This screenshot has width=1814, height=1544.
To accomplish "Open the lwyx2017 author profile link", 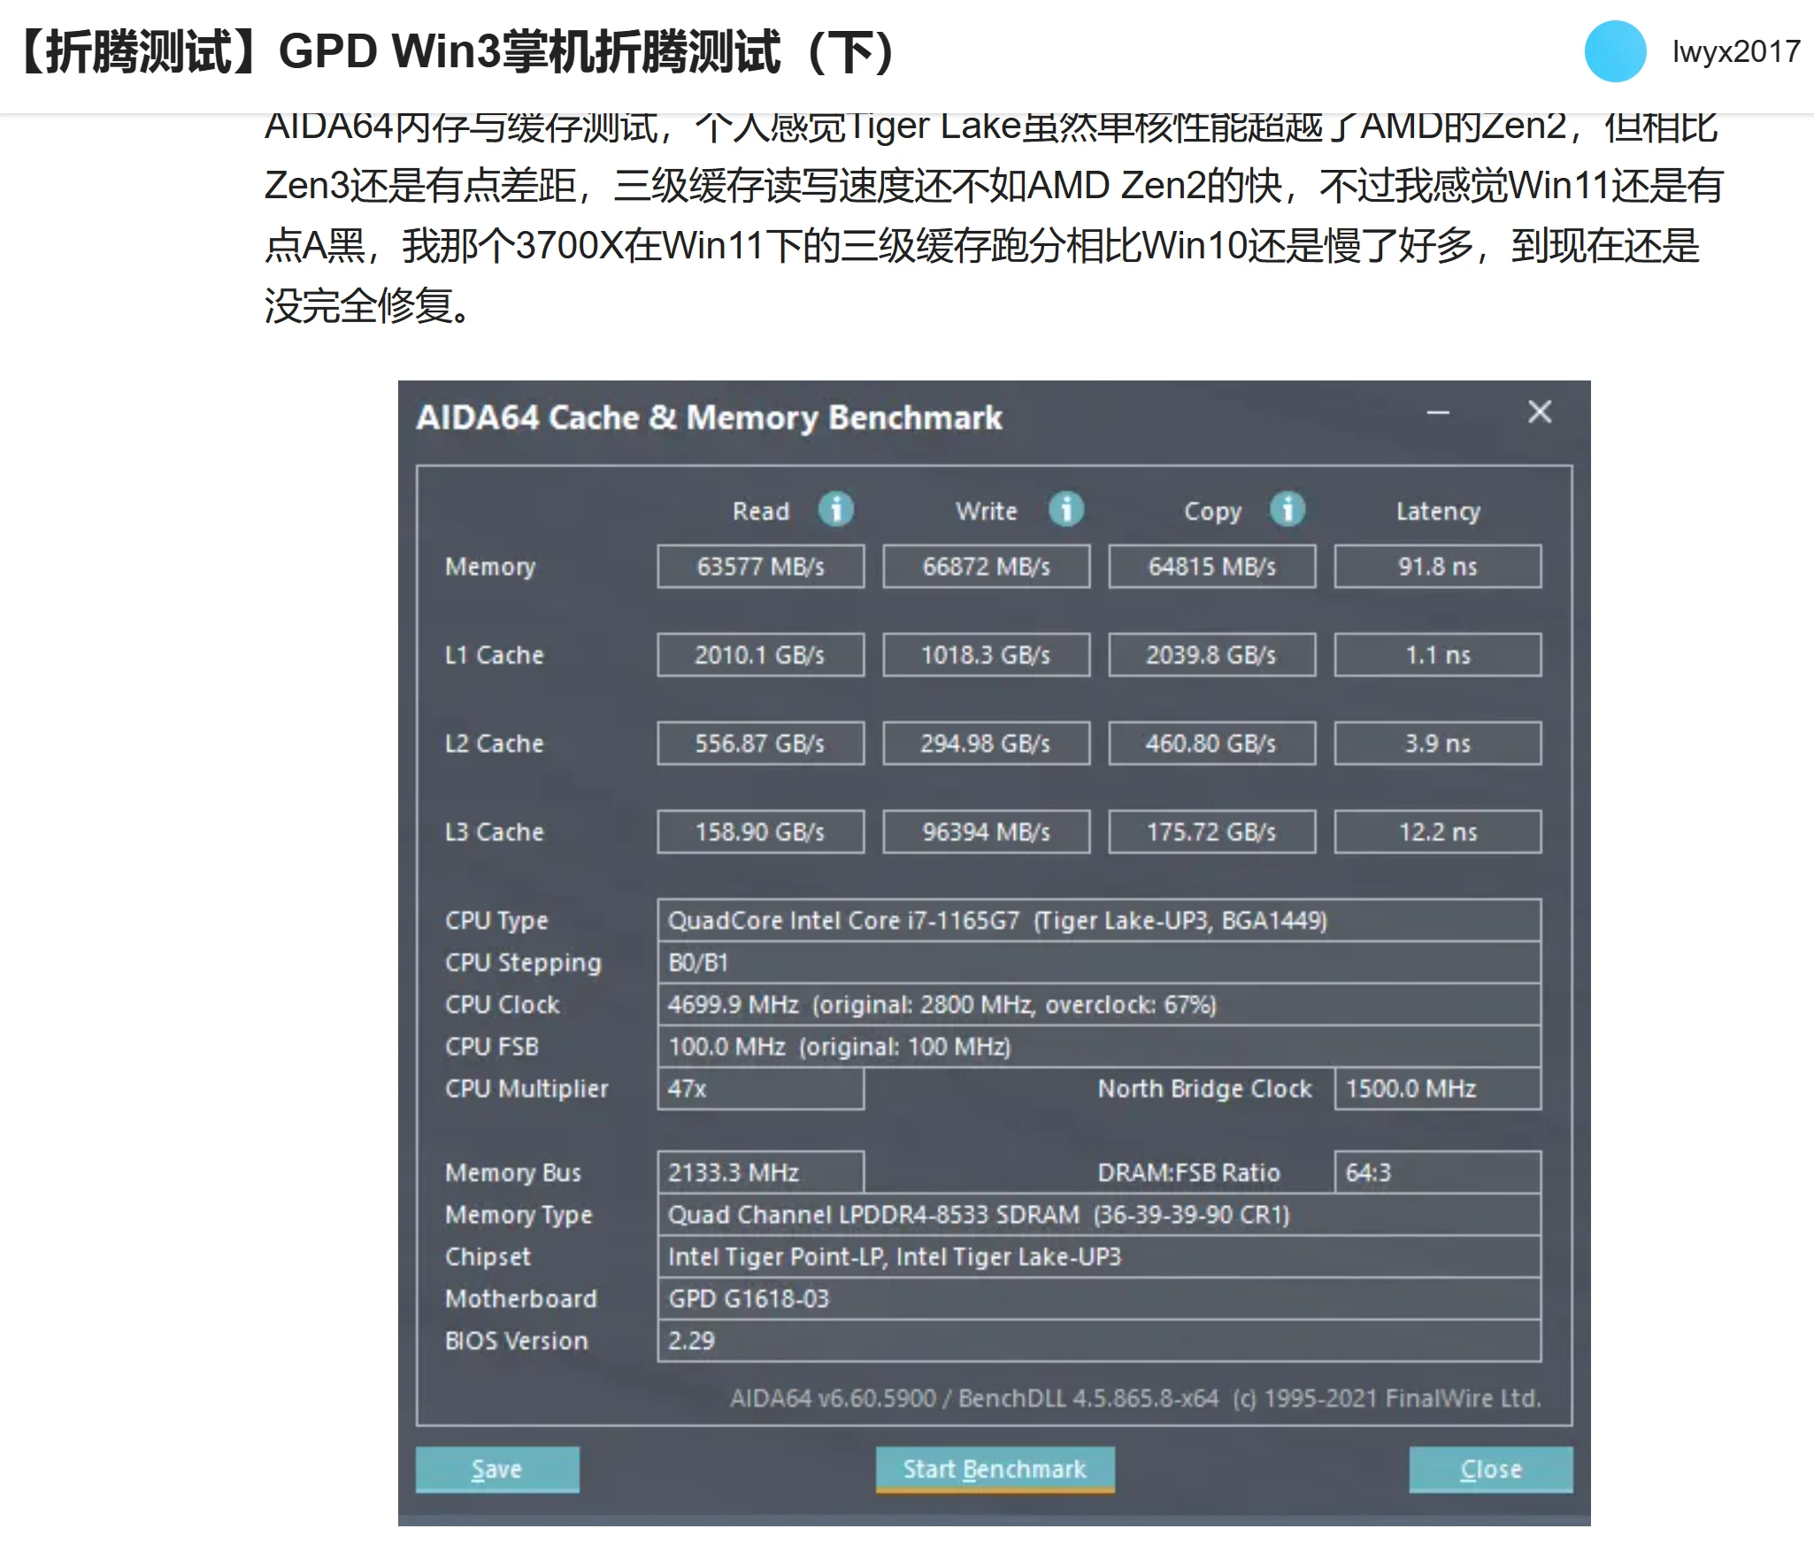I will [1735, 51].
